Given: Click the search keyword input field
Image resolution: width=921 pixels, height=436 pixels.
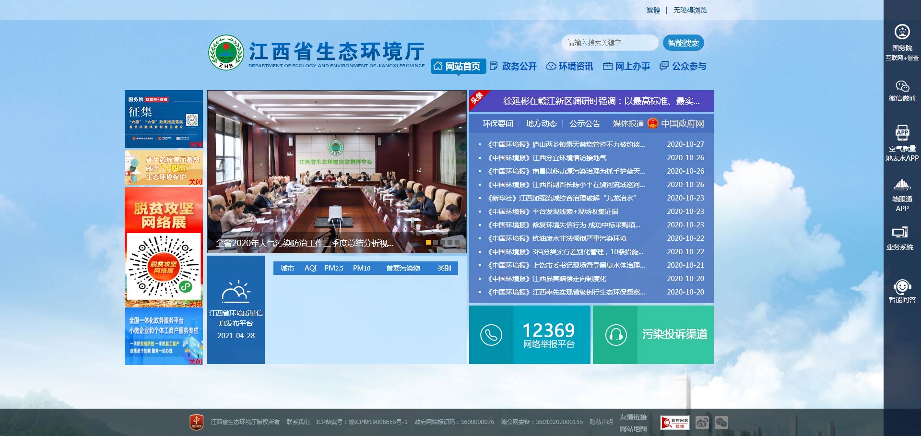Looking at the screenshot, I should tap(609, 43).
